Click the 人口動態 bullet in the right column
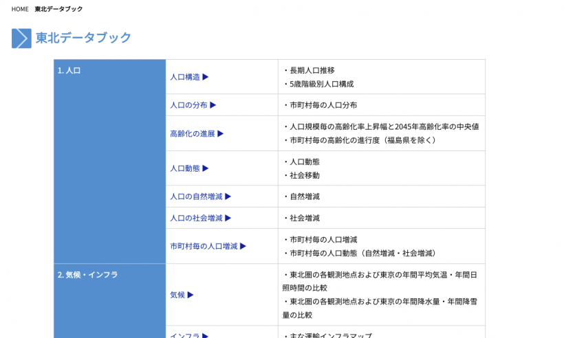Viewport: 564px width, 338px height. coord(301,162)
